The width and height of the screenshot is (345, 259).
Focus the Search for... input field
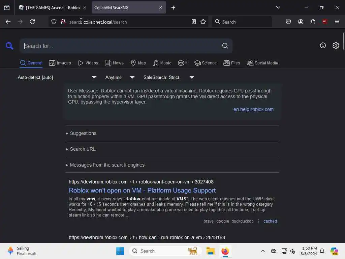(122, 46)
